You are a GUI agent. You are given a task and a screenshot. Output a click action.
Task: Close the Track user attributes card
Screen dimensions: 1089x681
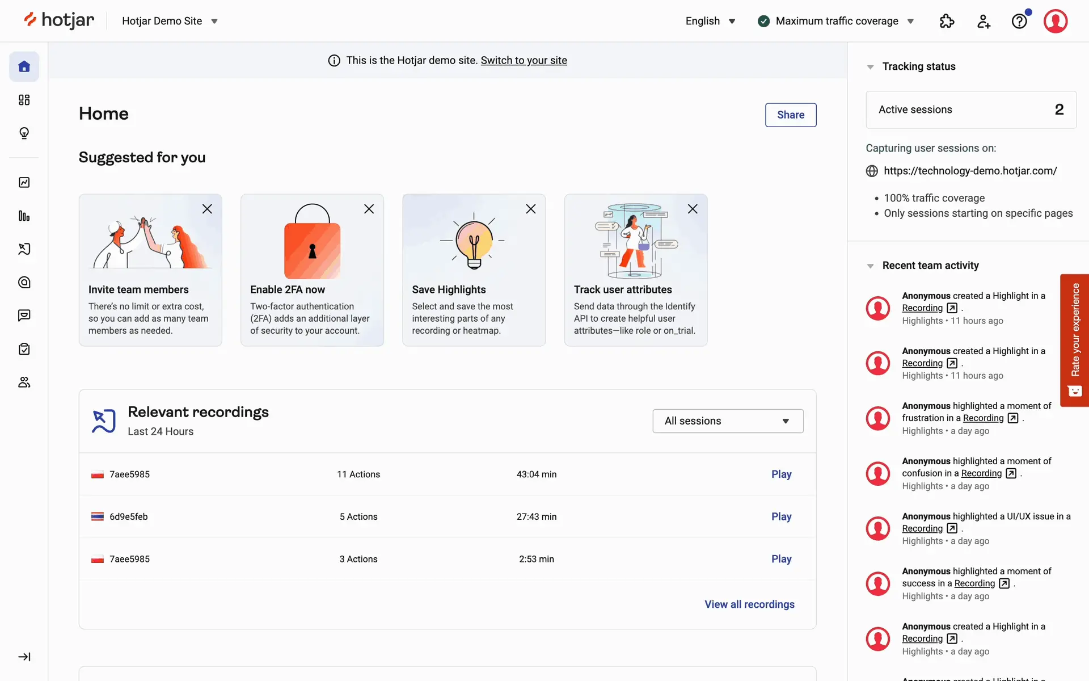point(693,209)
